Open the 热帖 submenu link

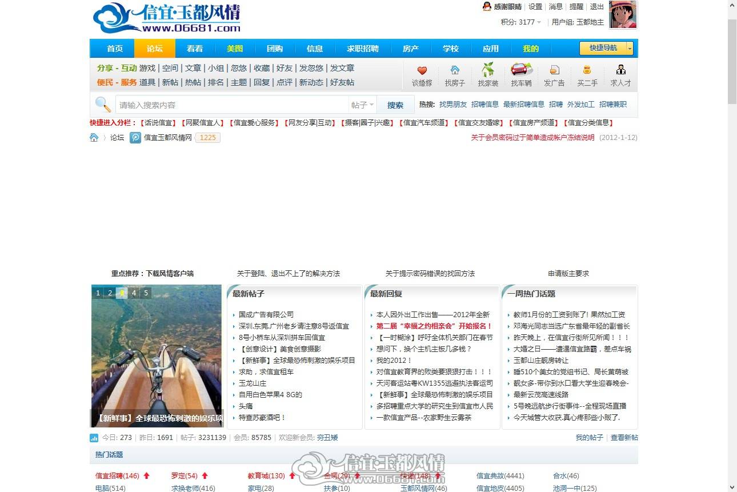[193, 82]
